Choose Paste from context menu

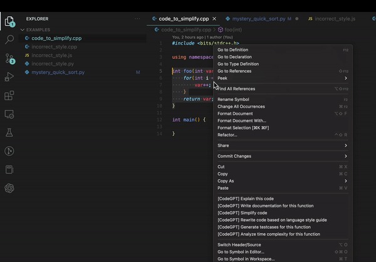coord(283,188)
